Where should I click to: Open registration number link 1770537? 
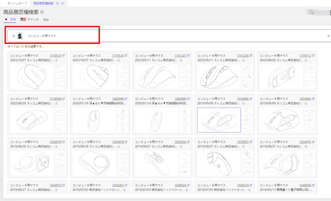coord(56,56)
